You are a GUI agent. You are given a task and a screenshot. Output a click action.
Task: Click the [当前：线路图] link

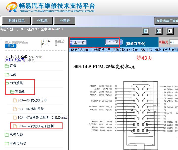(15, 60)
